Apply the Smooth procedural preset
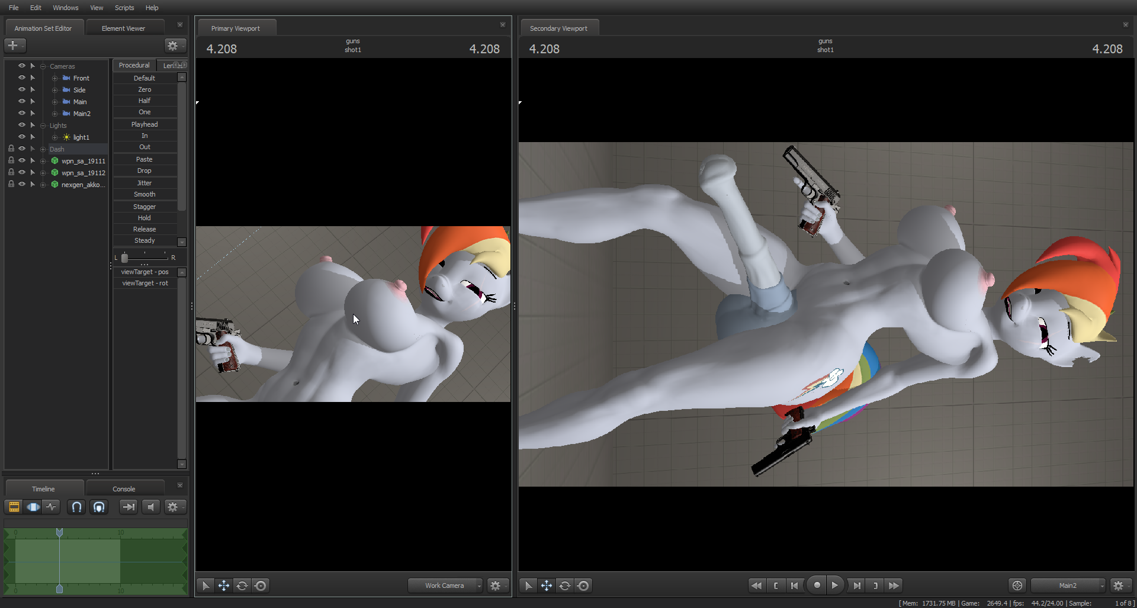The height and width of the screenshot is (608, 1137). point(144,194)
